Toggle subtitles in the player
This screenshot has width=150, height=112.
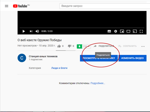tap(109, 31)
